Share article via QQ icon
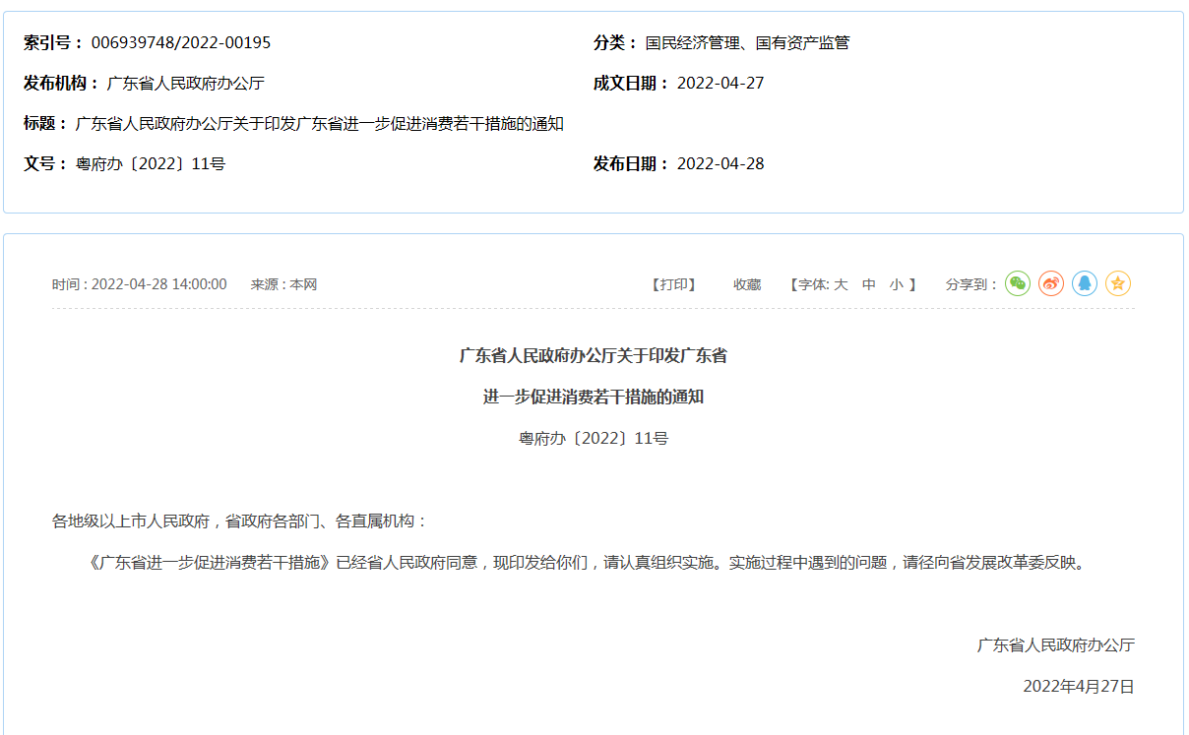Viewport: 1189px width, 735px height. coord(1085,283)
